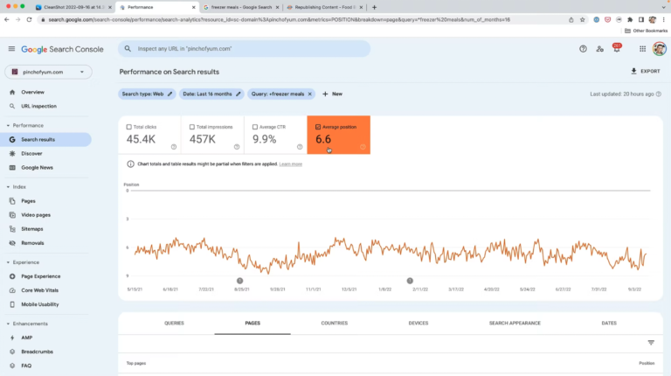Viewport: 671px width, 376px height.
Task: Collapse the Enhancements sidebar section
Action: (8, 324)
